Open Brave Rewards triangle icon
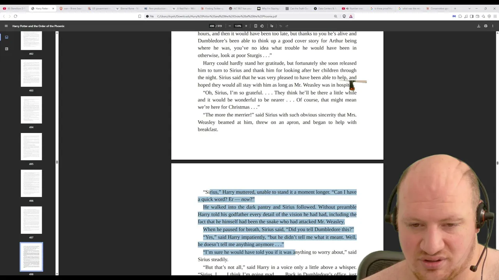This screenshot has width=499, height=280. pyautogui.click(x=351, y=16)
